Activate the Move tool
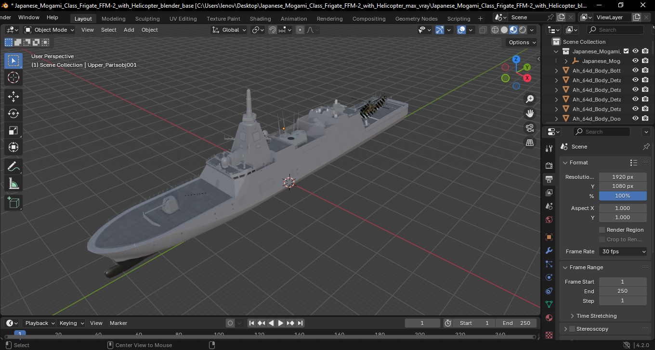The width and height of the screenshot is (655, 350). pos(13,96)
